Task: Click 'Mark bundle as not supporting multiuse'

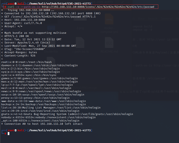Action: click(x=34, y=33)
